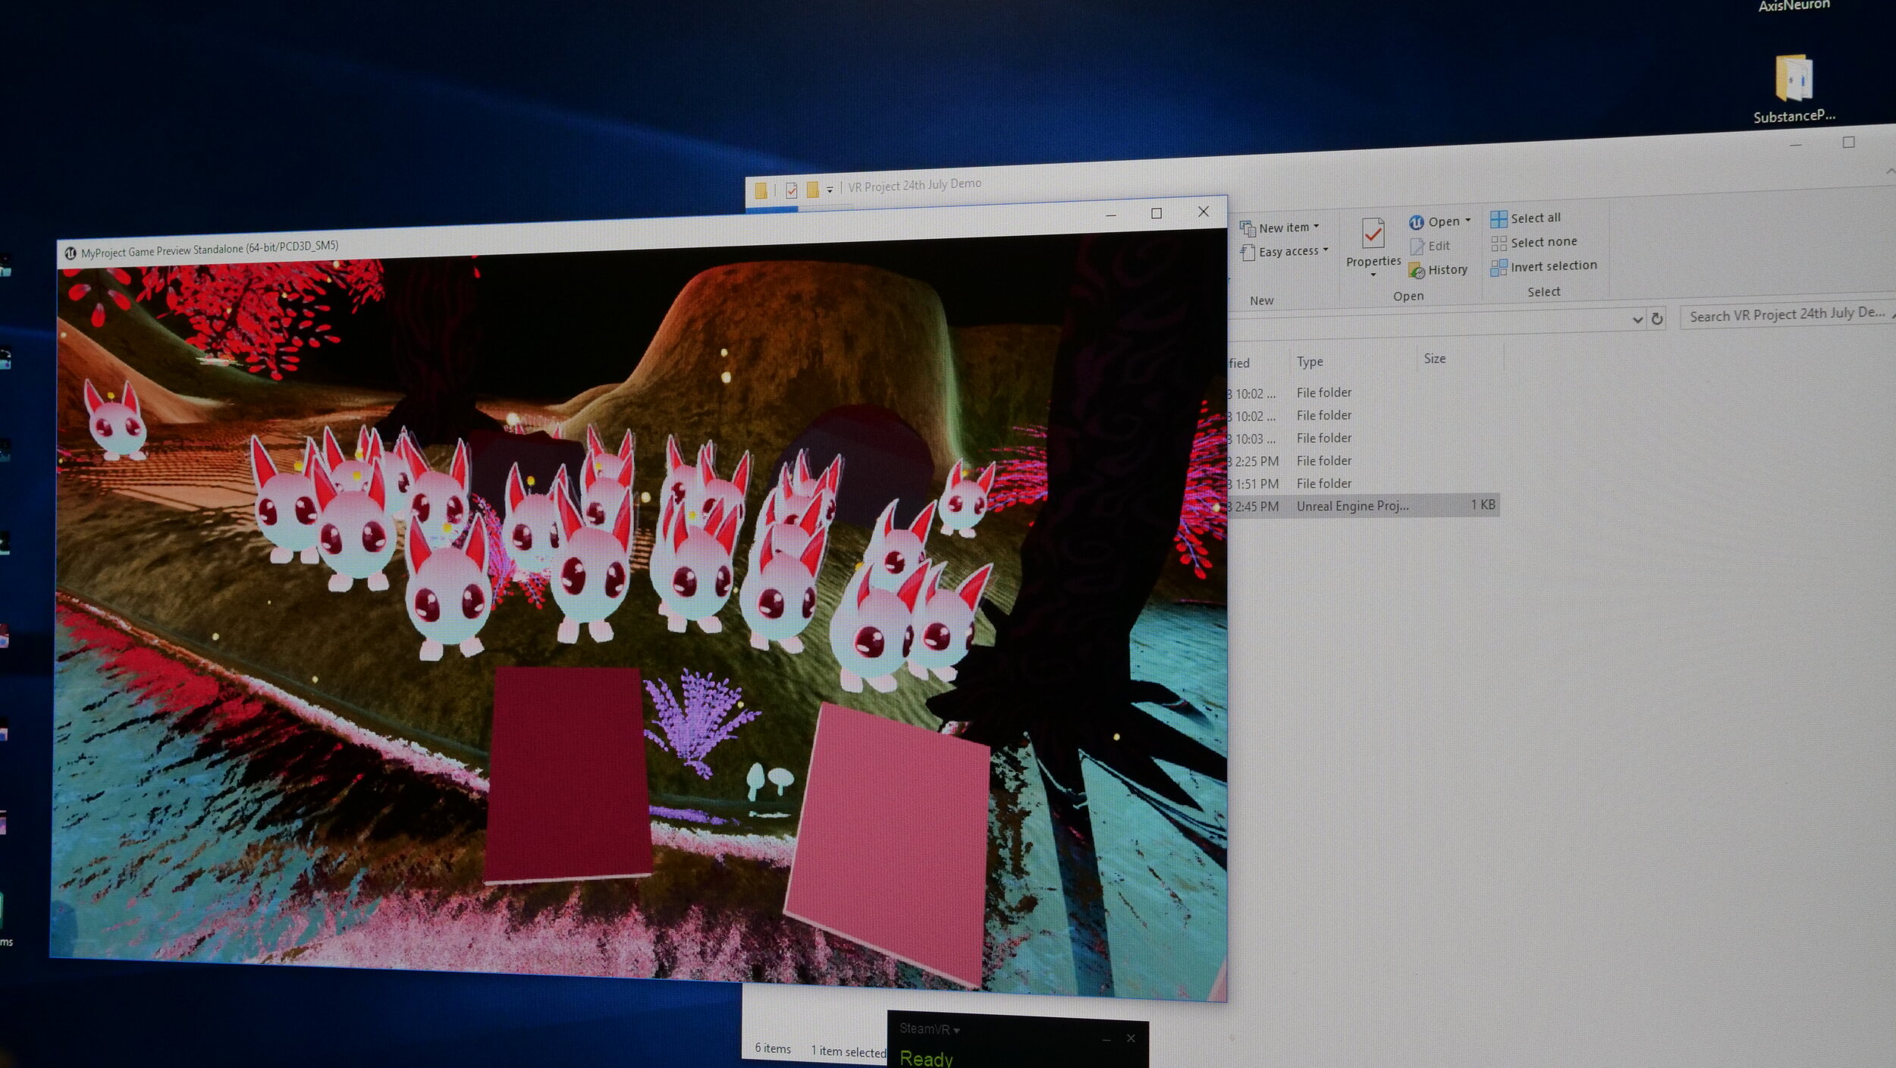
Task: Open the SubstanceP... desktop folder
Action: point(1794,88)
